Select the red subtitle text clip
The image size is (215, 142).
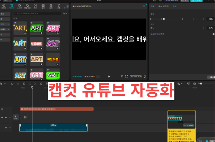point(57,109)
